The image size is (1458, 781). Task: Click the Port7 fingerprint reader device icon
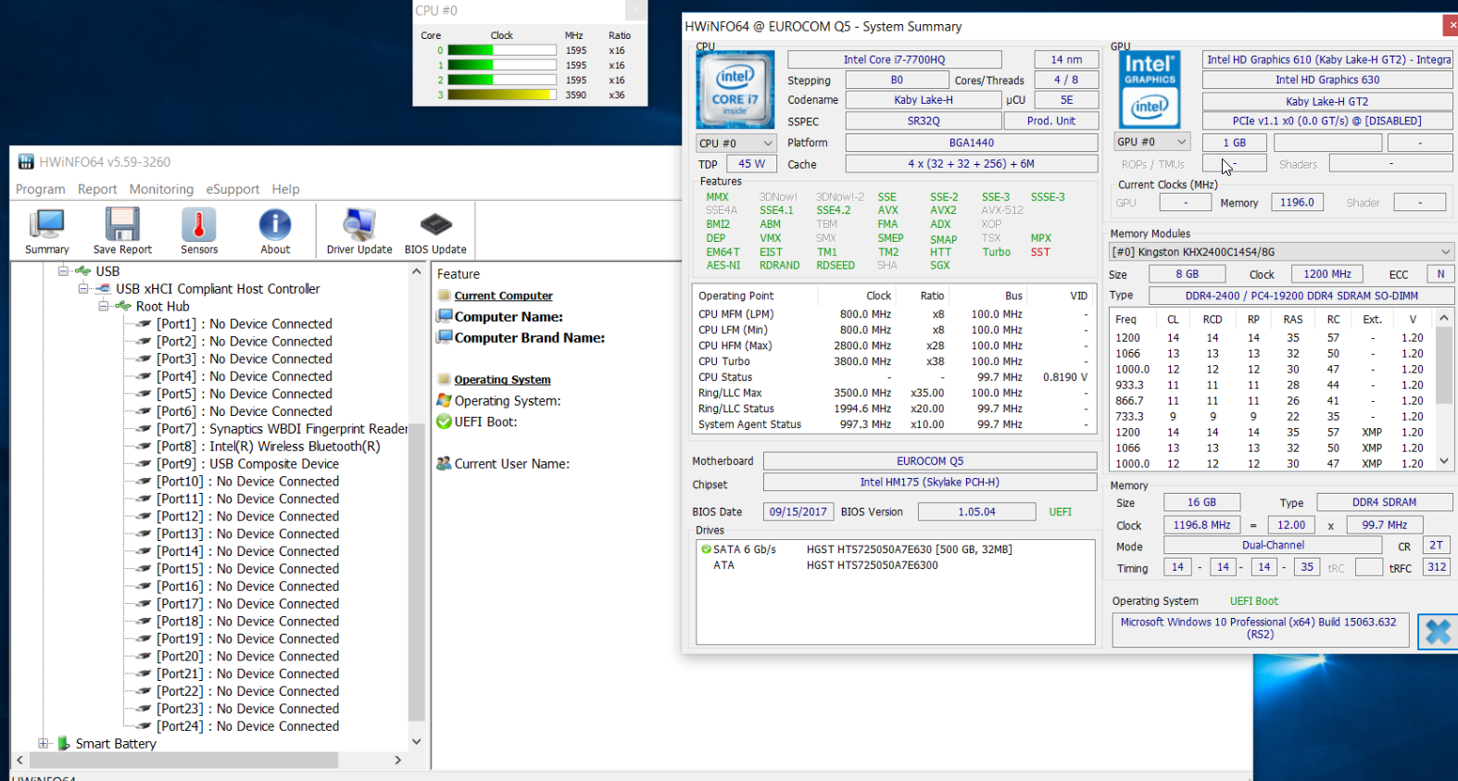(x=144, y=429)
